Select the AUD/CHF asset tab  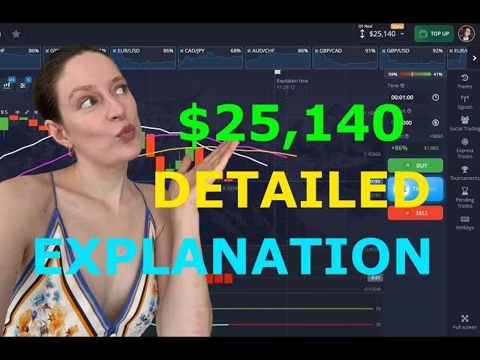(277, 57)
